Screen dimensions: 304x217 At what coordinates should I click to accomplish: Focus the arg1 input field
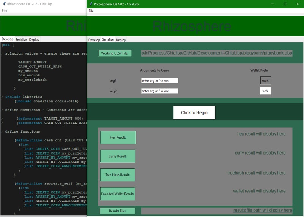click(159, 80)
